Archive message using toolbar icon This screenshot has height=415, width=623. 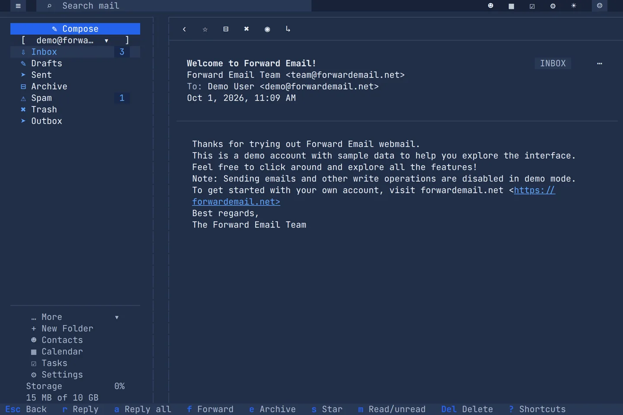click(226, 29)
